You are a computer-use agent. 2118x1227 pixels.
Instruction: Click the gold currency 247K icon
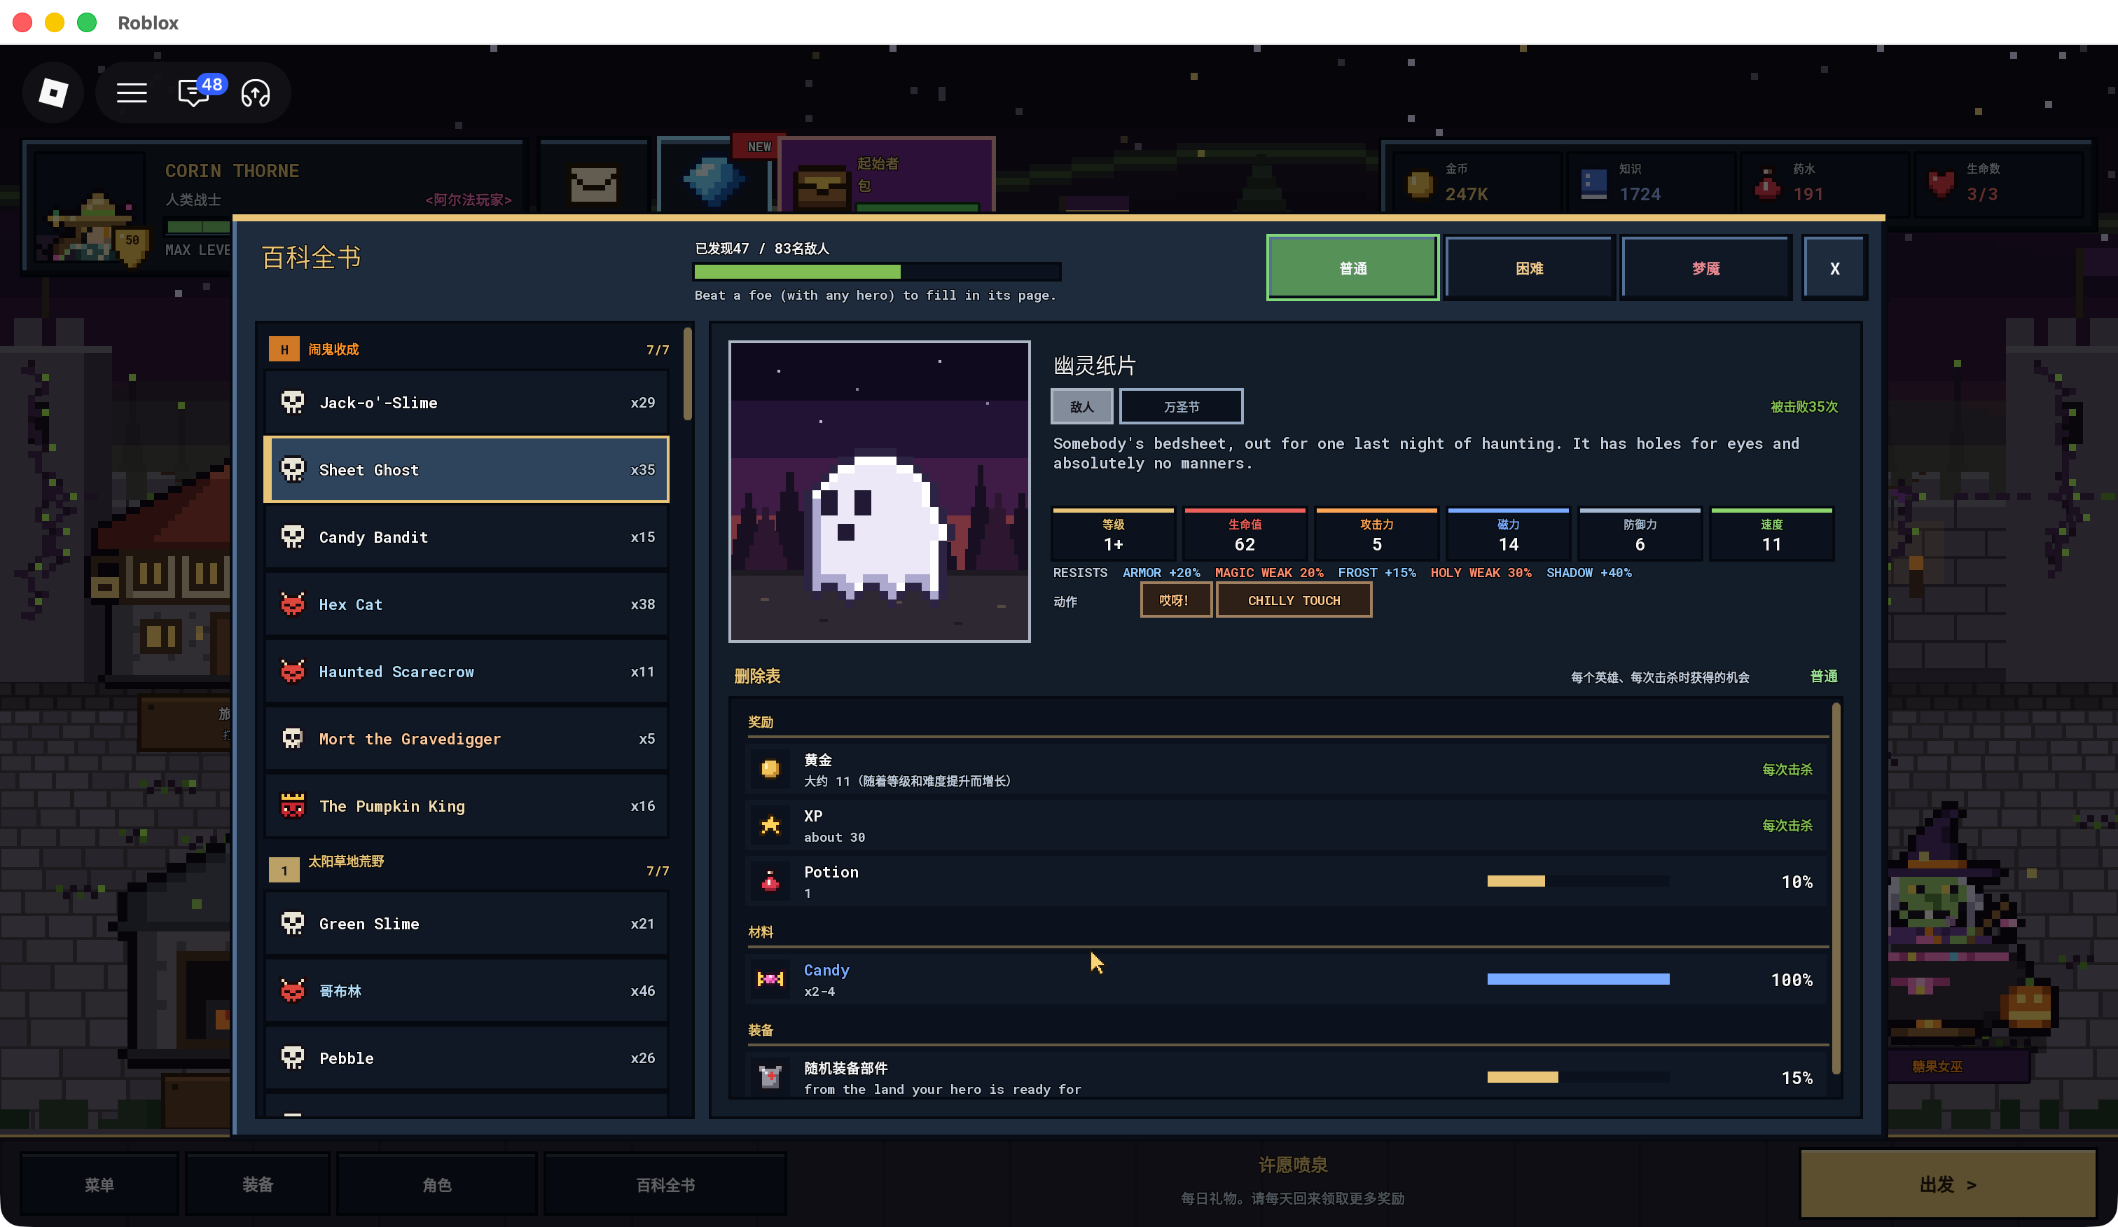point(1420,183)
